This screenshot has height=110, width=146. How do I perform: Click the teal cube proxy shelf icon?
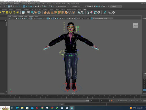click(32, 13)
